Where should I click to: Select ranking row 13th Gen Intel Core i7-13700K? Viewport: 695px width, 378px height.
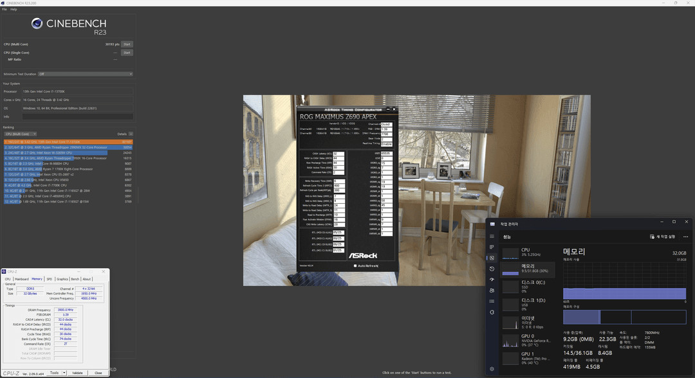[68, 142]
